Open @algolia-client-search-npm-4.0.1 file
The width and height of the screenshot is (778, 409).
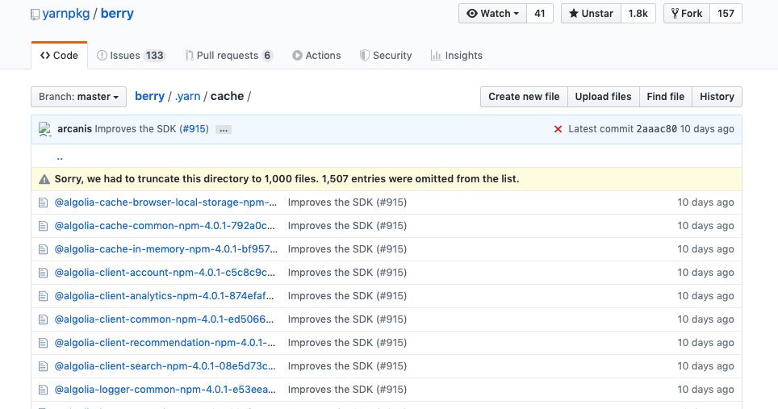click(165, 365)
